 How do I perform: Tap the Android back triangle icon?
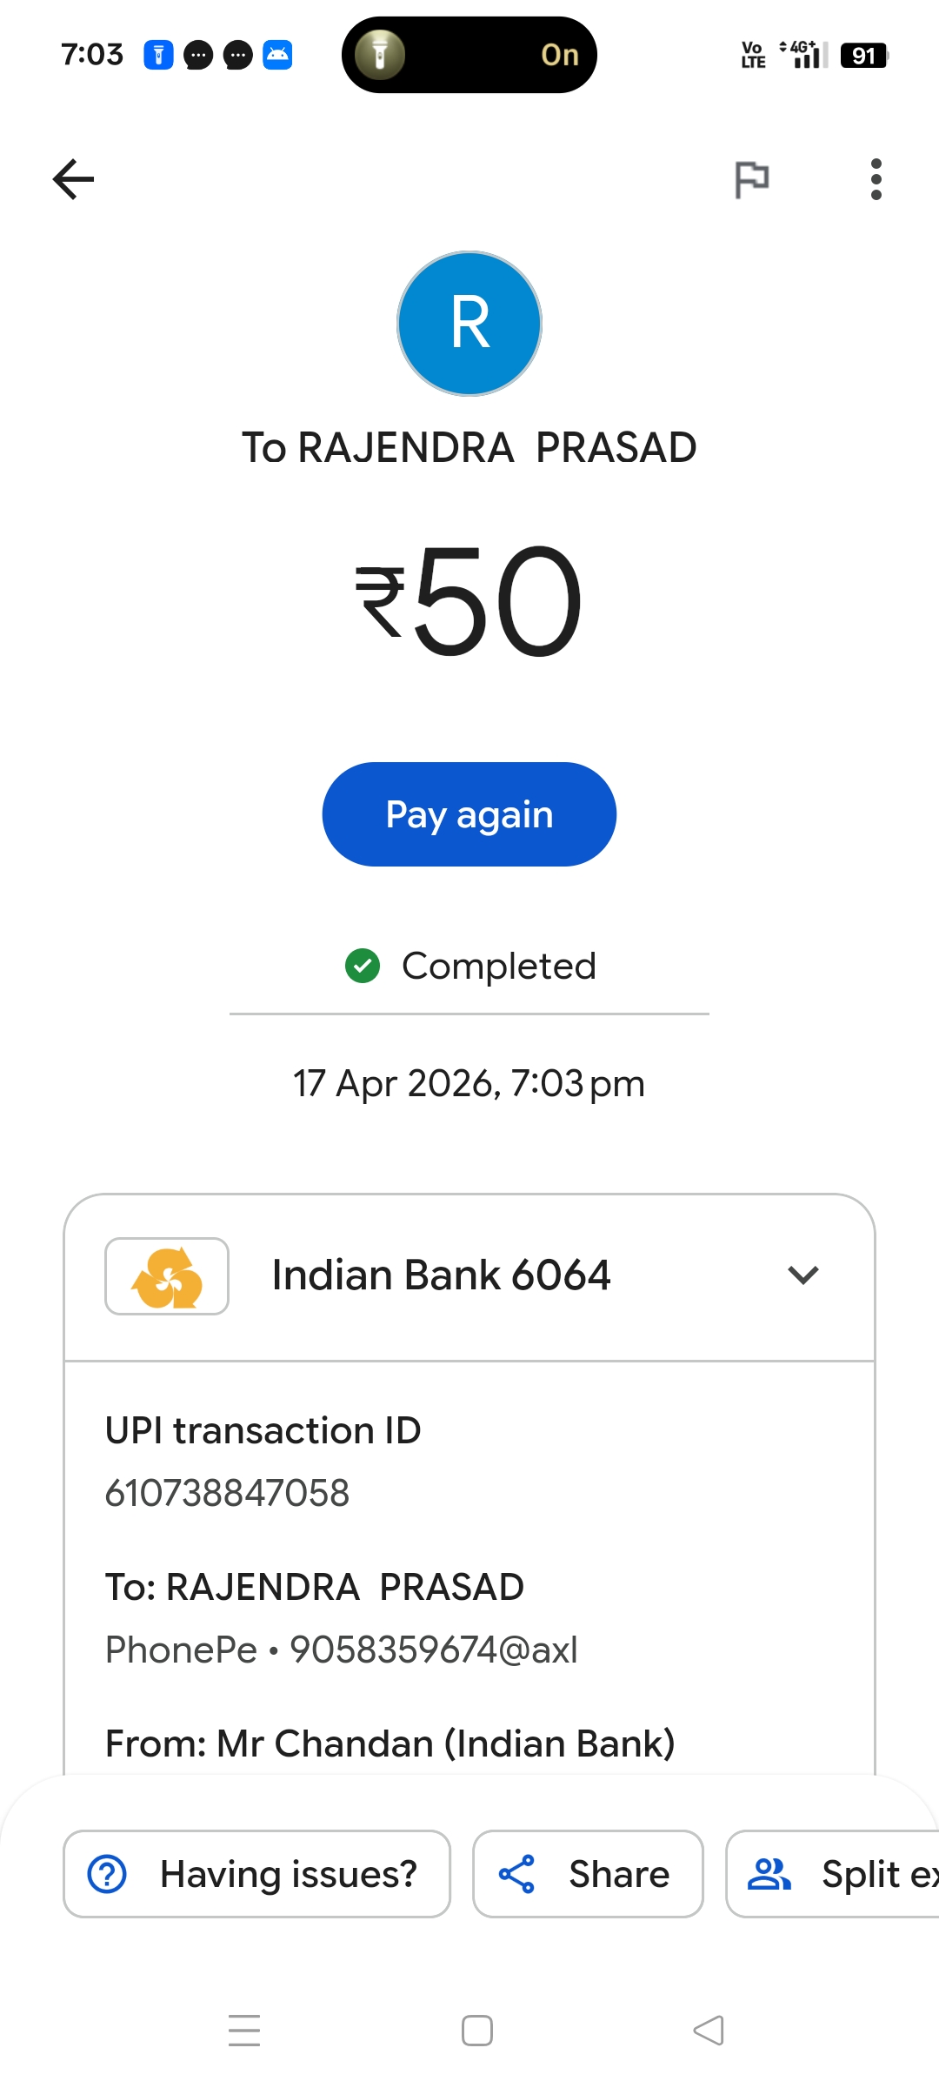[709, 2031]
